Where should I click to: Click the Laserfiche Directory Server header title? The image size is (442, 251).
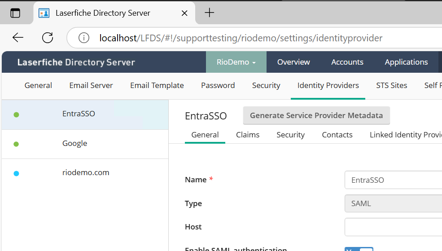[76, 62]
